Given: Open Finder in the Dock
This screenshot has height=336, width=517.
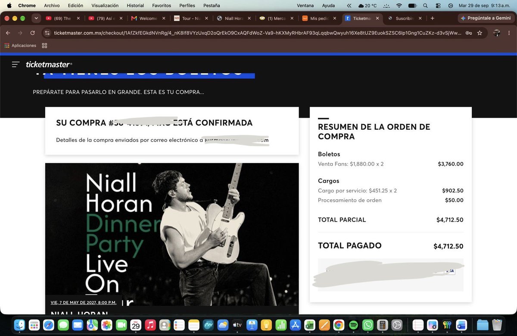Looking at the screenshot, I should [x=19, y=325].
